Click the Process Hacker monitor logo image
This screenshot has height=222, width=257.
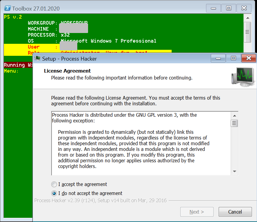point(243,77)
